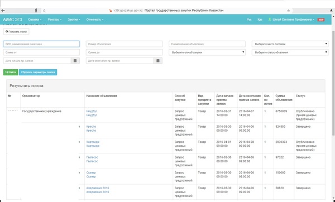
Task: Open browser downloads arrow icon
Action: coord(331,11)
